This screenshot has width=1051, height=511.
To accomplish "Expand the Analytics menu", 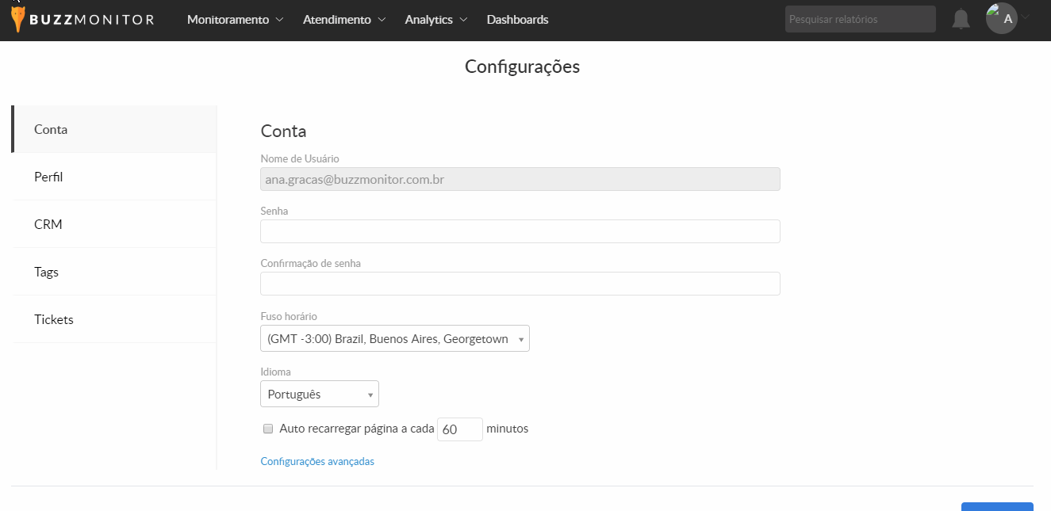I will point(435,19).
